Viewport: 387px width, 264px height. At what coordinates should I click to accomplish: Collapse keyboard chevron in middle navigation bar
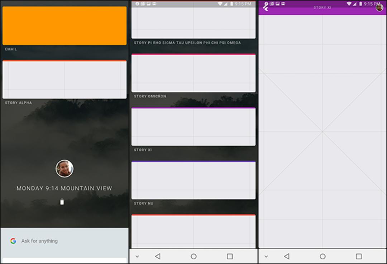tap(137, 256)
